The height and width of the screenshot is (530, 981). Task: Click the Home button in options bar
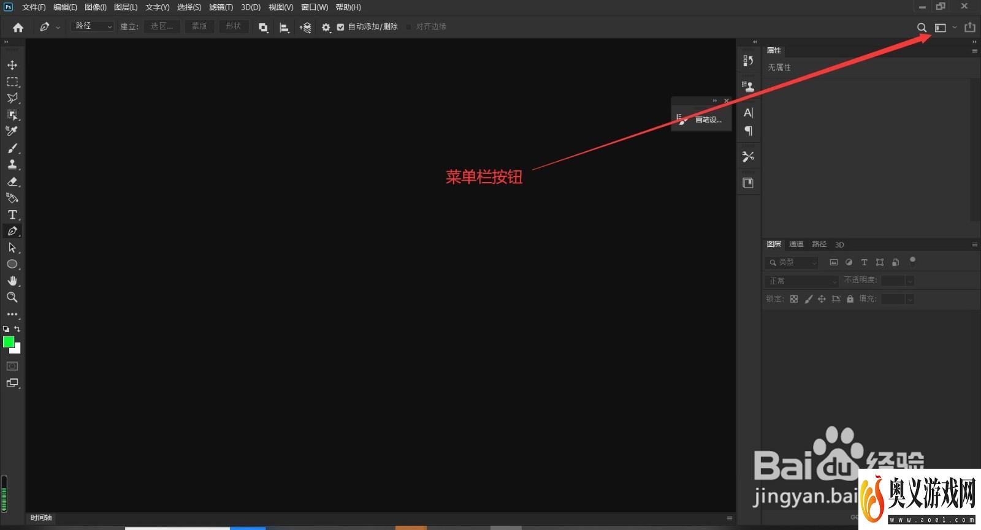click(x=18, y=27)
